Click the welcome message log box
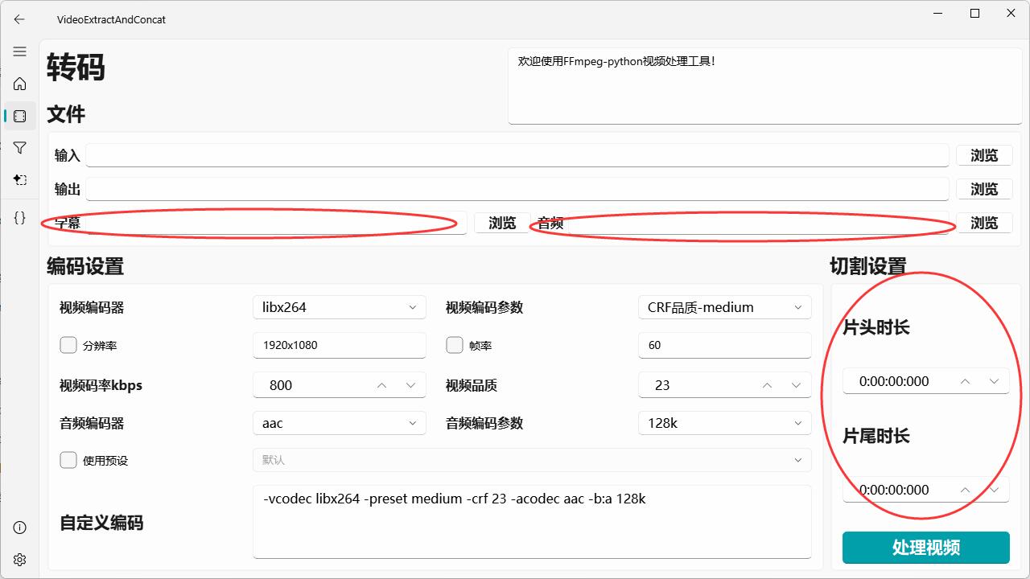 coord(764,87)
